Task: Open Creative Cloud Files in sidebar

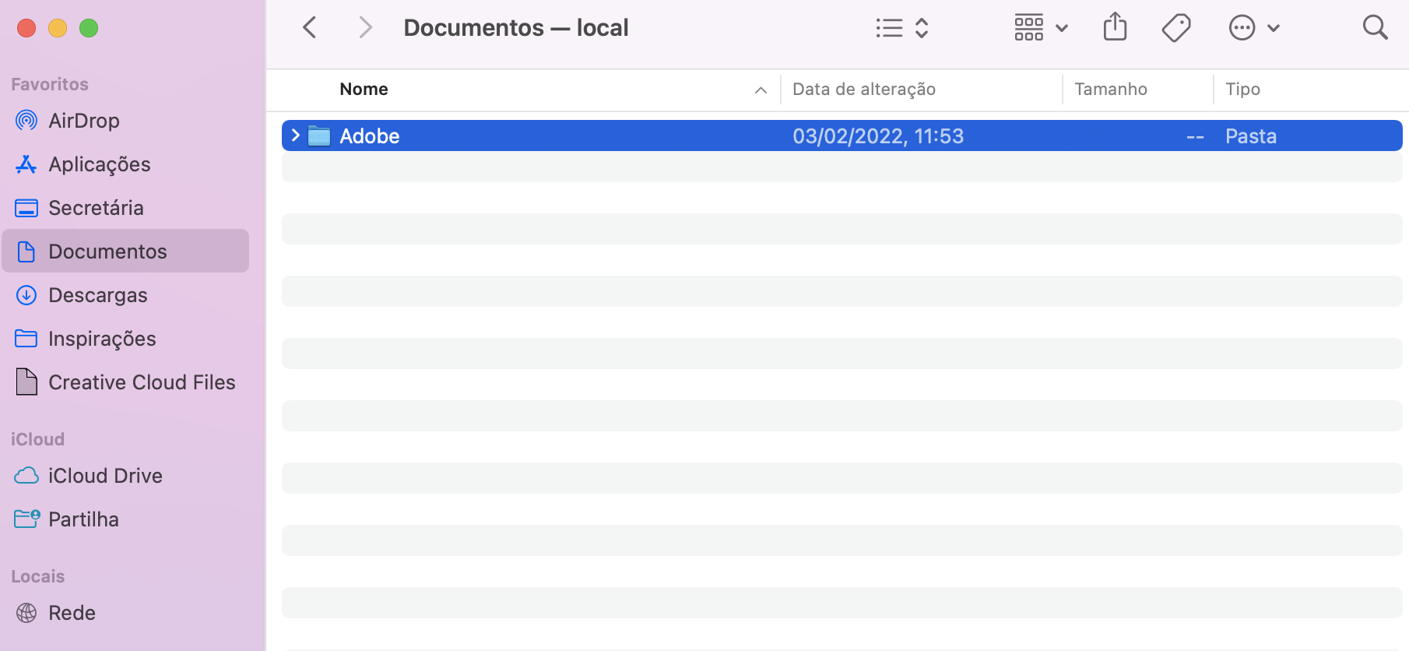Action: click(125, 382)
